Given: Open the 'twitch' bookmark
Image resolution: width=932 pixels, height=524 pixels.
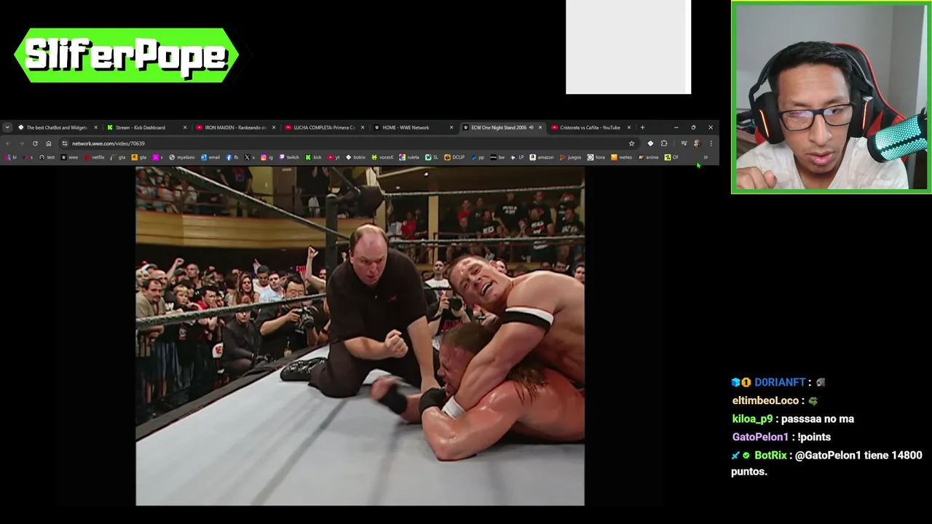Looking at the screenshot, I should [289, 157].
